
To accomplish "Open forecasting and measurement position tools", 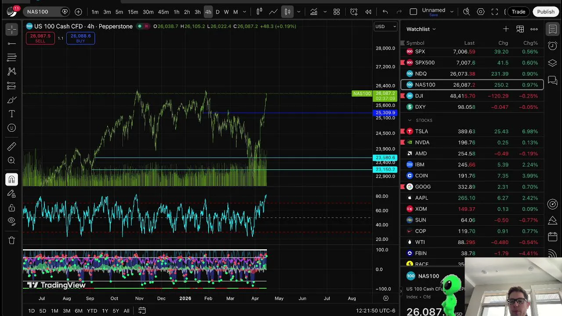I will (12, 85).
